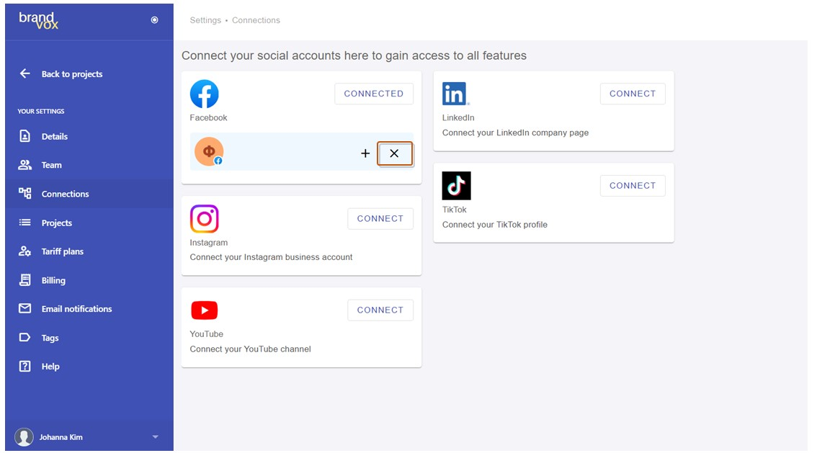Image resolution: width=817 pixels, height=453 pixels.
Task: Click the Billing receipt icon
Action: pyautogui.click(x=24, y=280)
